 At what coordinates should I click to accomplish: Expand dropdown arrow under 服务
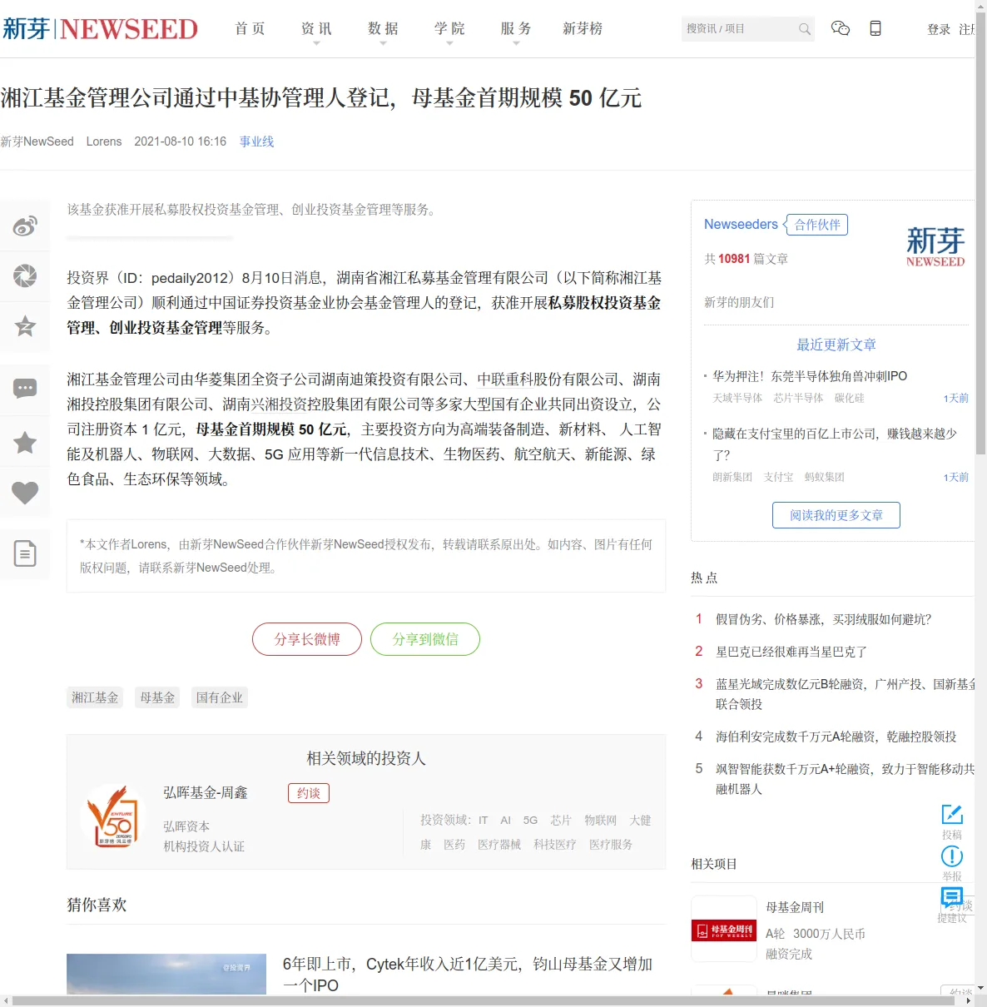click(x=516, y=43)
